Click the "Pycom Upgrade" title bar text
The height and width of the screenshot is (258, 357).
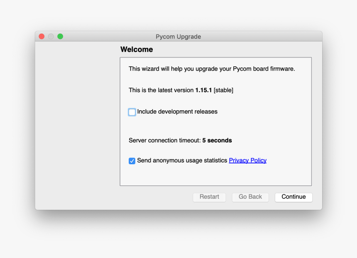tap(178, 37)
